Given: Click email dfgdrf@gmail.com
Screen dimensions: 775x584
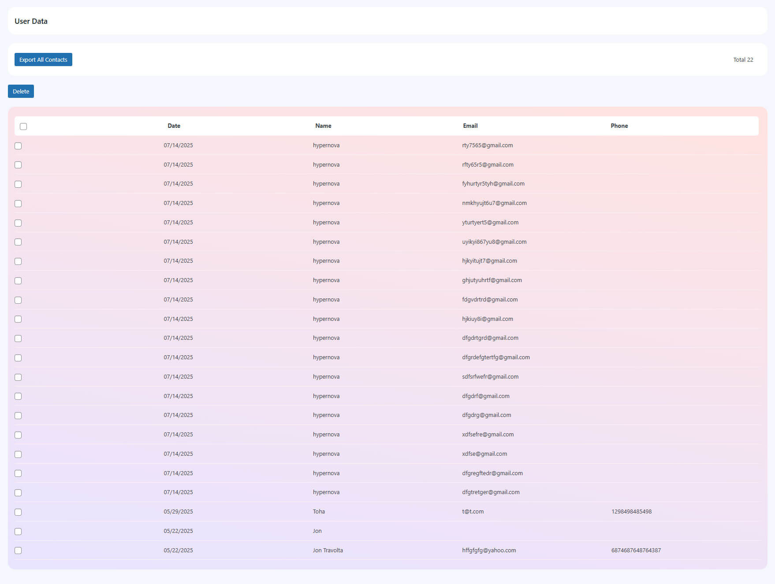Looking at the screenshot, I should click(486, 396).
